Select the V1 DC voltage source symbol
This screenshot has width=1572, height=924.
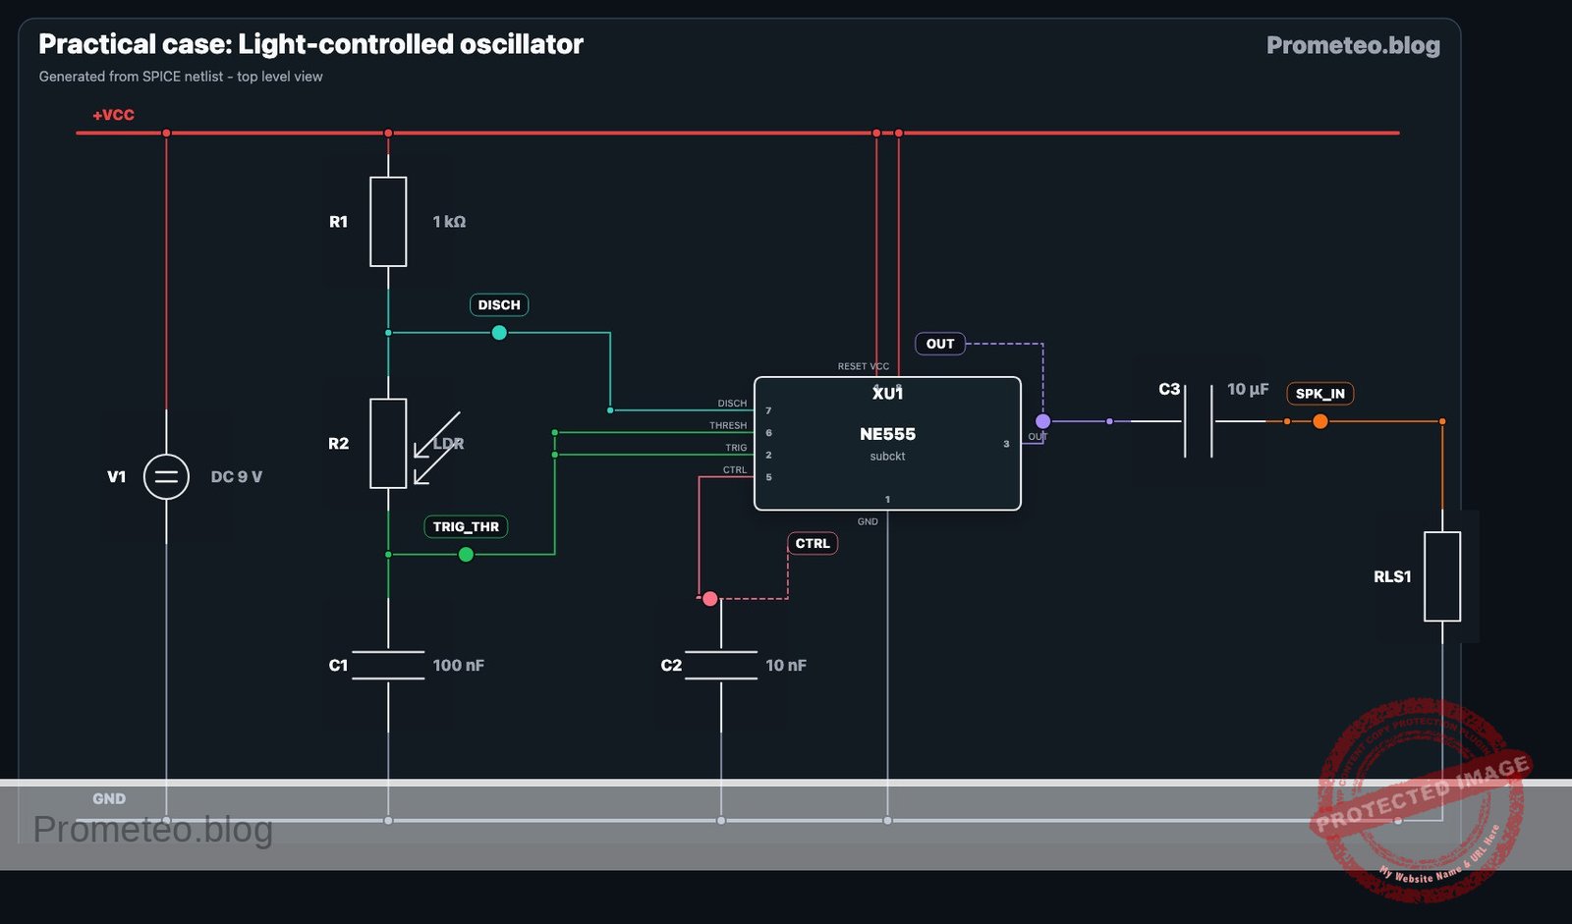pos(166,477)
